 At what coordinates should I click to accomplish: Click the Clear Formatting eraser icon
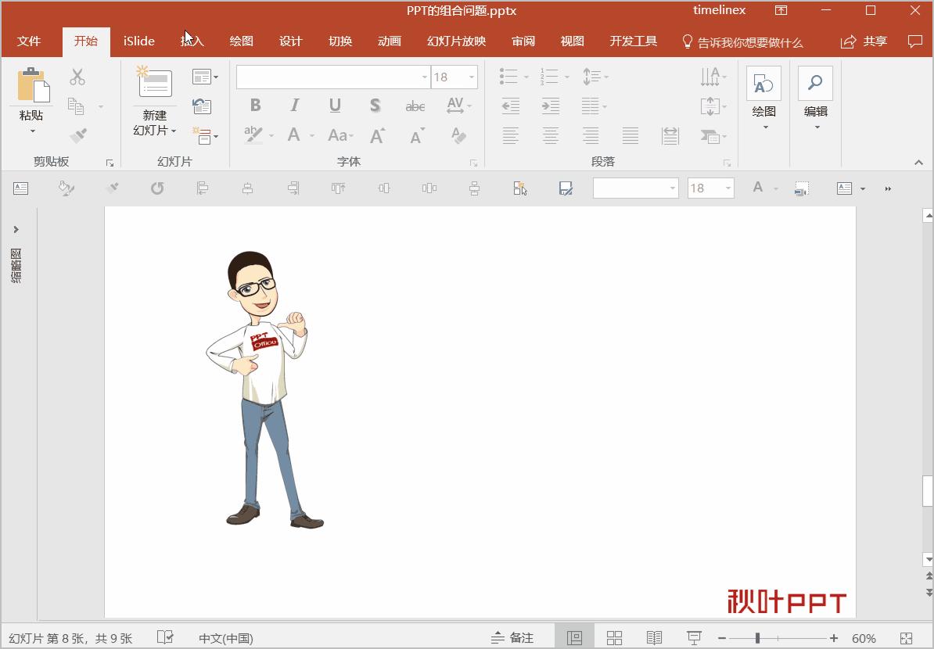pos(458,135)
